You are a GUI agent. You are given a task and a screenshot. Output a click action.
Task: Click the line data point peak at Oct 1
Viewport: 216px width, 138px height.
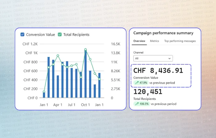coord(85,49)
